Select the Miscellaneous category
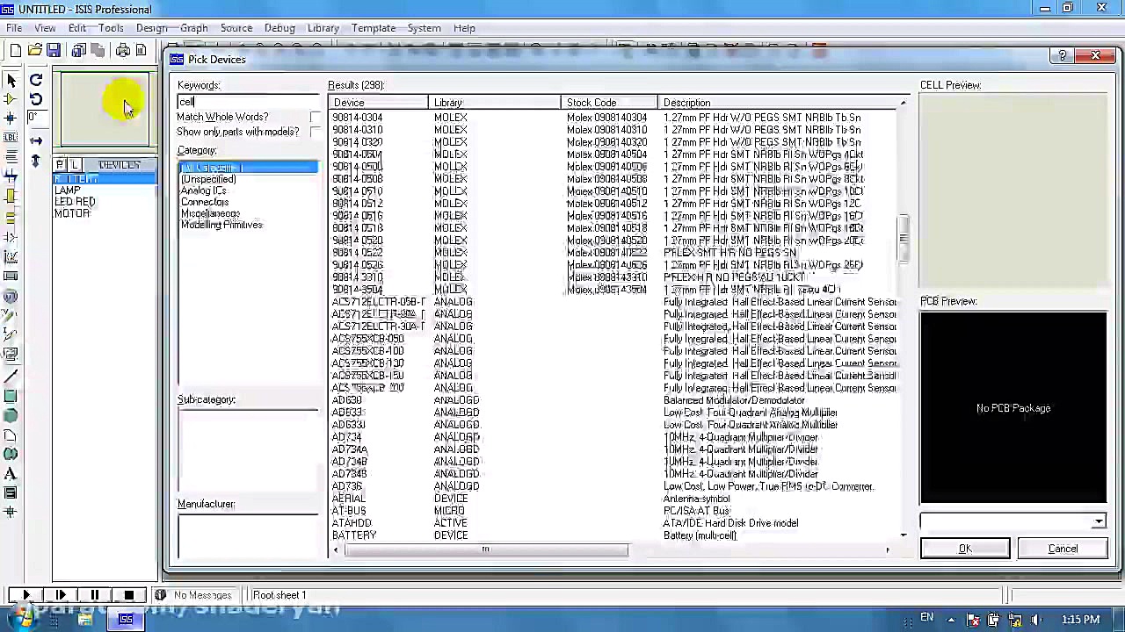The image size is (1125, 632). coord(210,213)
